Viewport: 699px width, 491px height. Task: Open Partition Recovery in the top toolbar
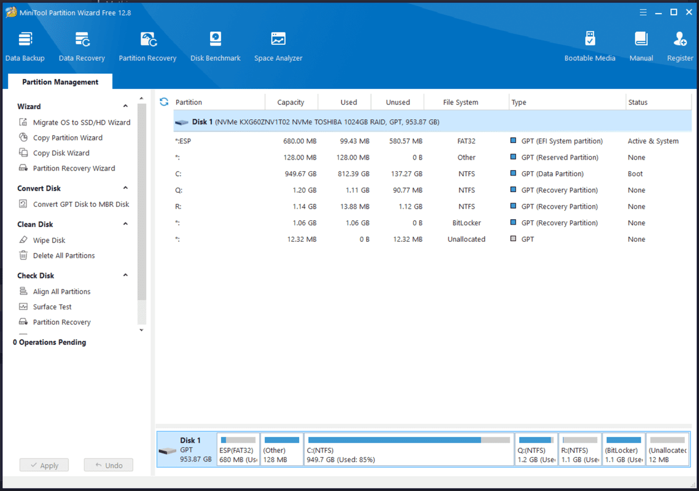147,46
